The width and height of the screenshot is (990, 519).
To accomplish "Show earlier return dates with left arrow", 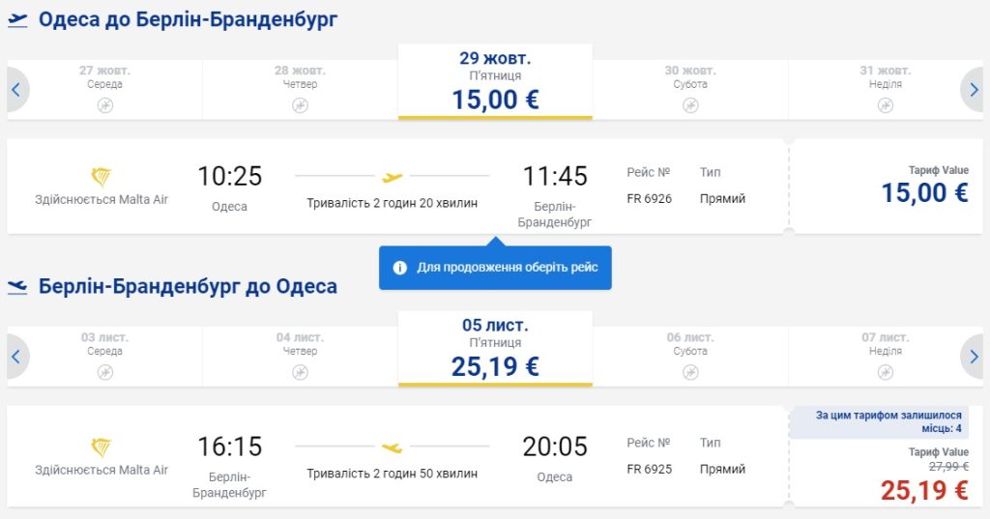I will click(x=15, y=357).
